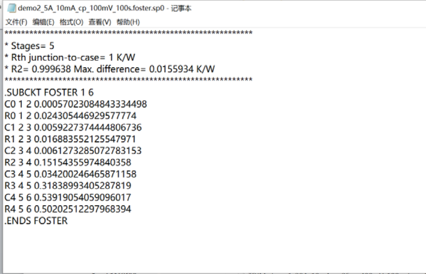Place cursor at .ENDS FOSTER line
The image size is (426, 274).
36,221
